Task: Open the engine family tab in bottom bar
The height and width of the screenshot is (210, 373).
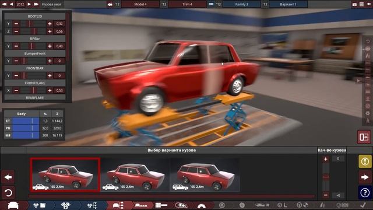Action: [x=40, y=205]
